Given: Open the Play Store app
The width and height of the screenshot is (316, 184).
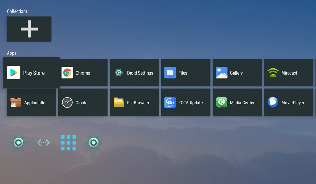Looking at the screenshot, I should pyautogui.click(x=31, y=73).
